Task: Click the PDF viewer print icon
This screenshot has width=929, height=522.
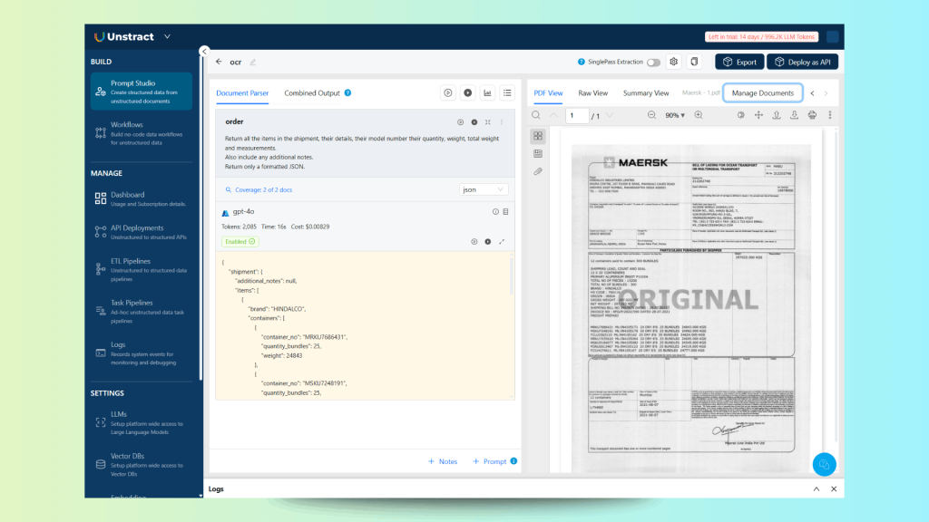Action: point(812,115)
